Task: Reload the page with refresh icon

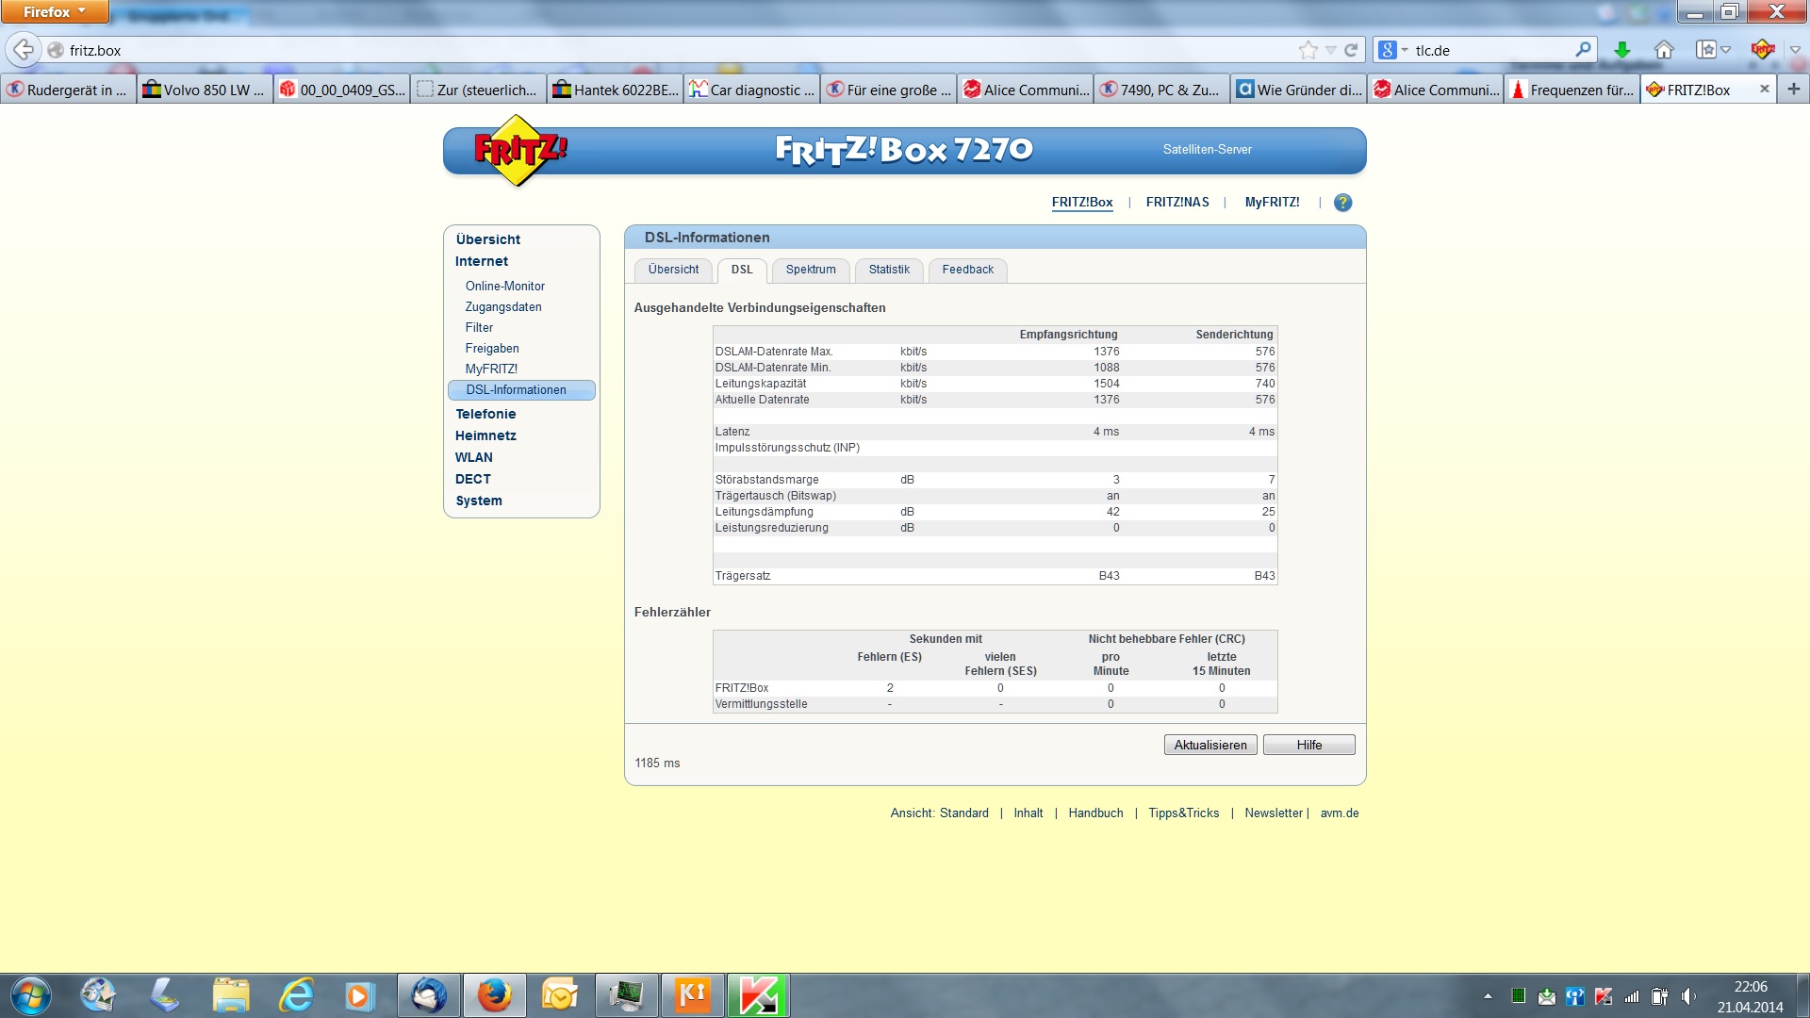Action: coord(1351,50)
